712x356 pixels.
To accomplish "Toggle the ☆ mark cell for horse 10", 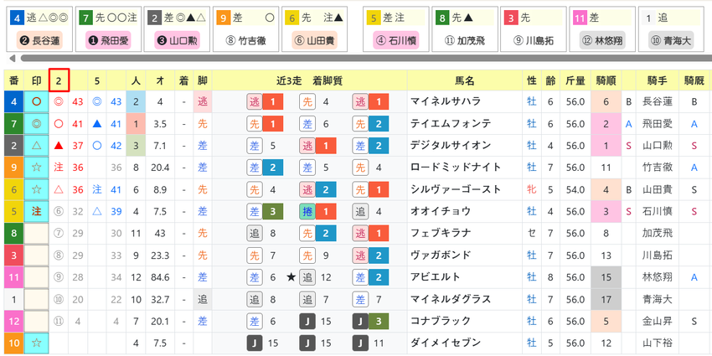I will (x=37, y=342).
